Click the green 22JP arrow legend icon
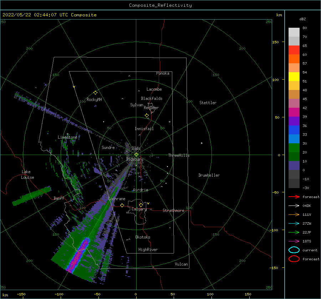Screen dimensions: 321x299 294,232
